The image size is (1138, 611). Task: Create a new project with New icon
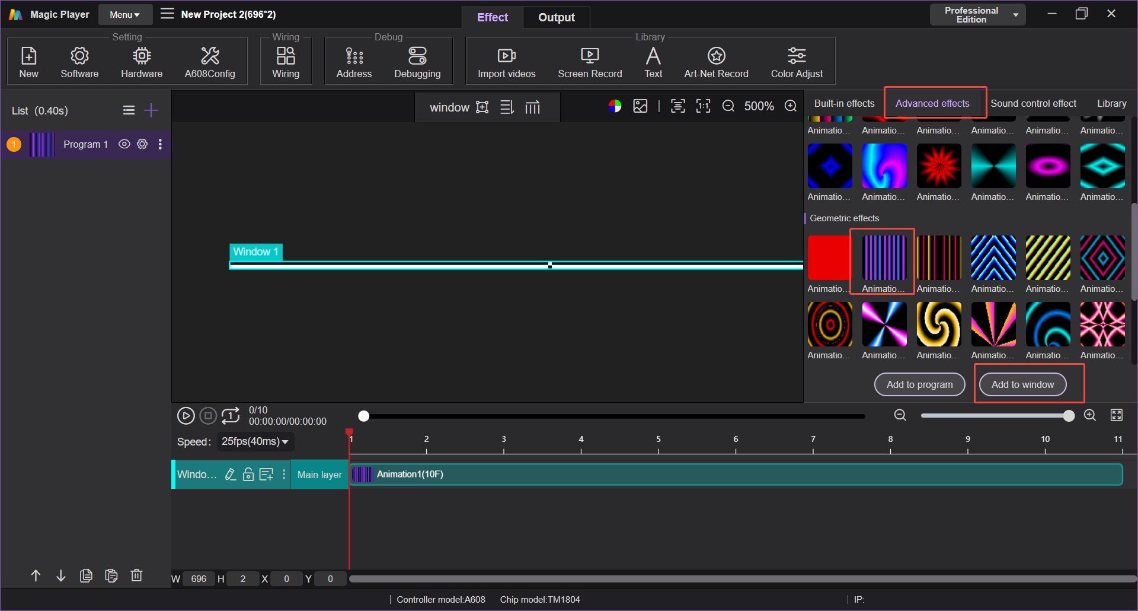pos(28,62)
